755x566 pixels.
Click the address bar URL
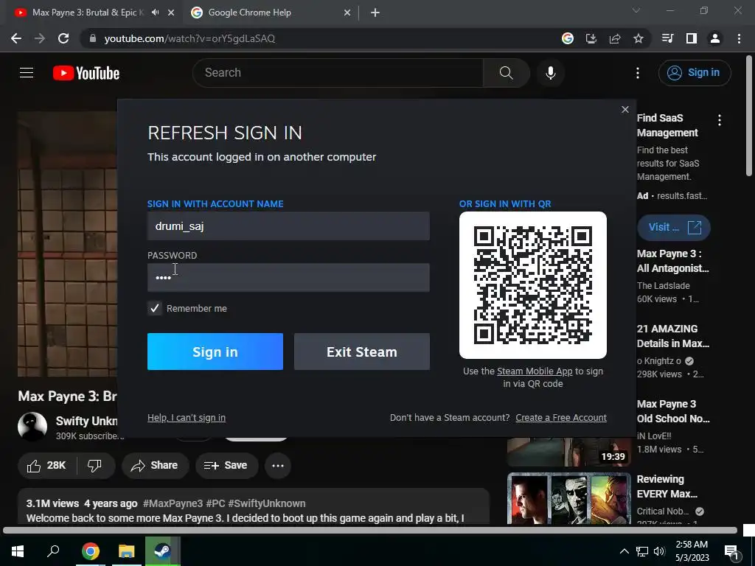[189, 38]
